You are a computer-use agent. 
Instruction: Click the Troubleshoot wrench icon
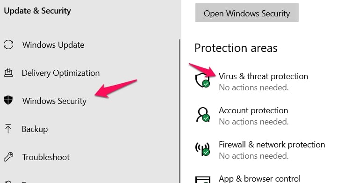pos(8,157)
